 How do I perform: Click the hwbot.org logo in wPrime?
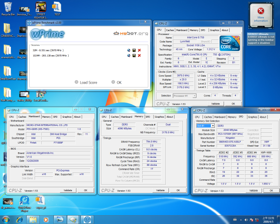pyautogui.click(x=131, y=33)
